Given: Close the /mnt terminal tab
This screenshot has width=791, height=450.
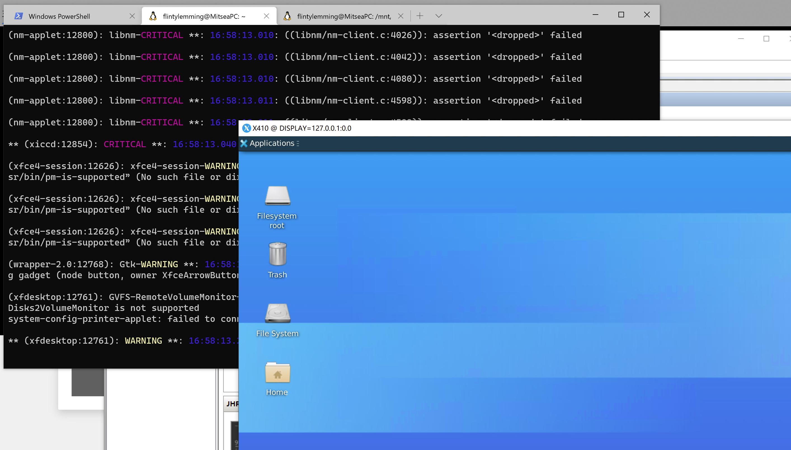Looking at the screenshot, I should point(401,16).
